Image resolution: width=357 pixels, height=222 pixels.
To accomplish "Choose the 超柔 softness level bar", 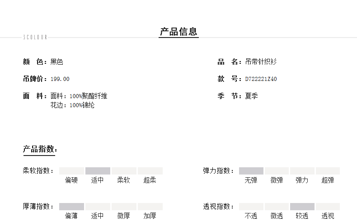I will pyautogui.click(x=150, y=171).
